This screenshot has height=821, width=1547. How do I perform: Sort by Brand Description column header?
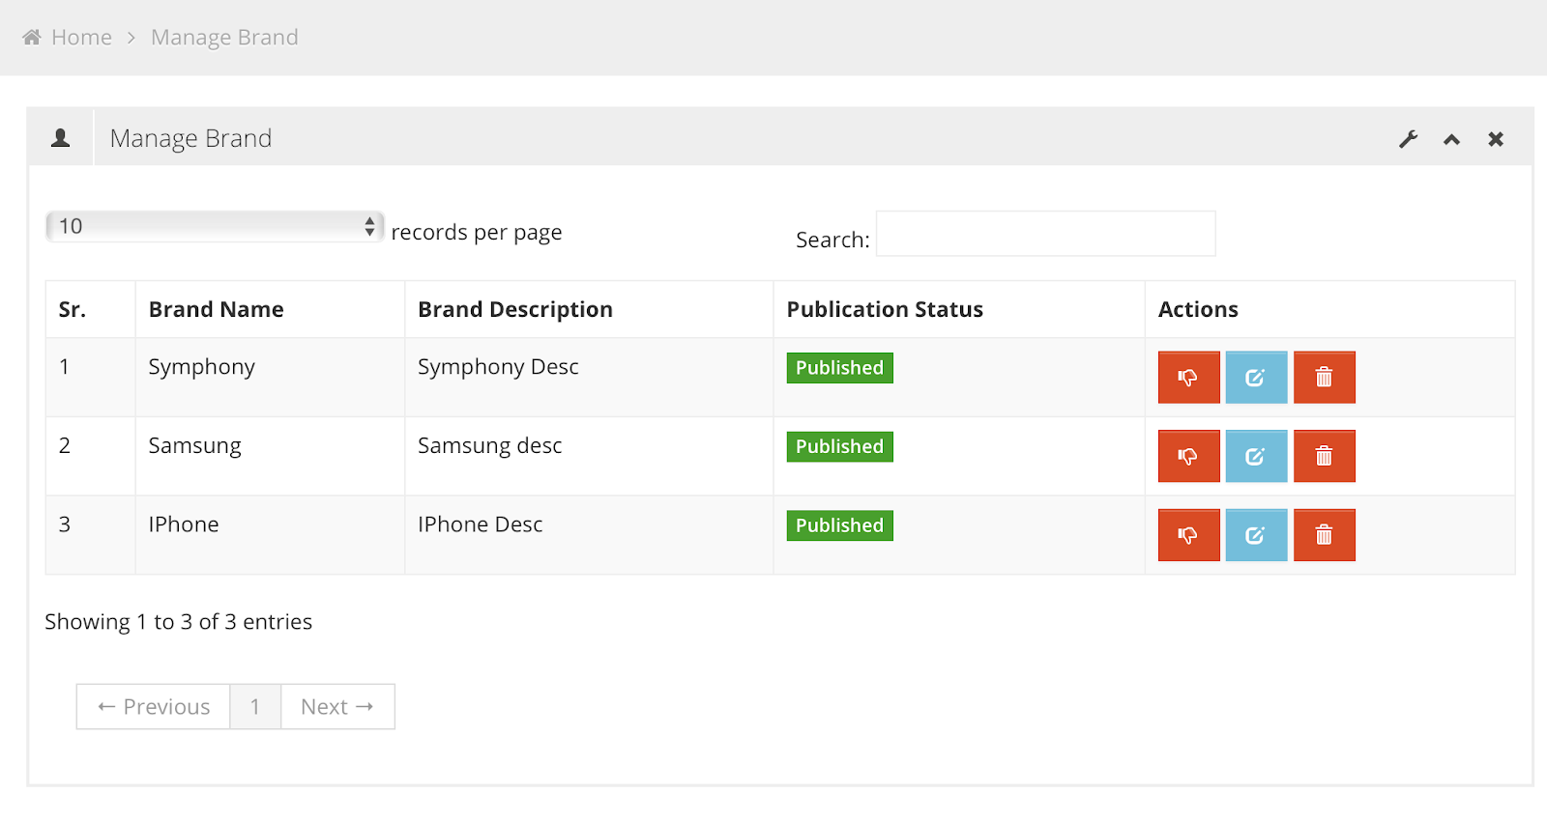tap(589, 309)
